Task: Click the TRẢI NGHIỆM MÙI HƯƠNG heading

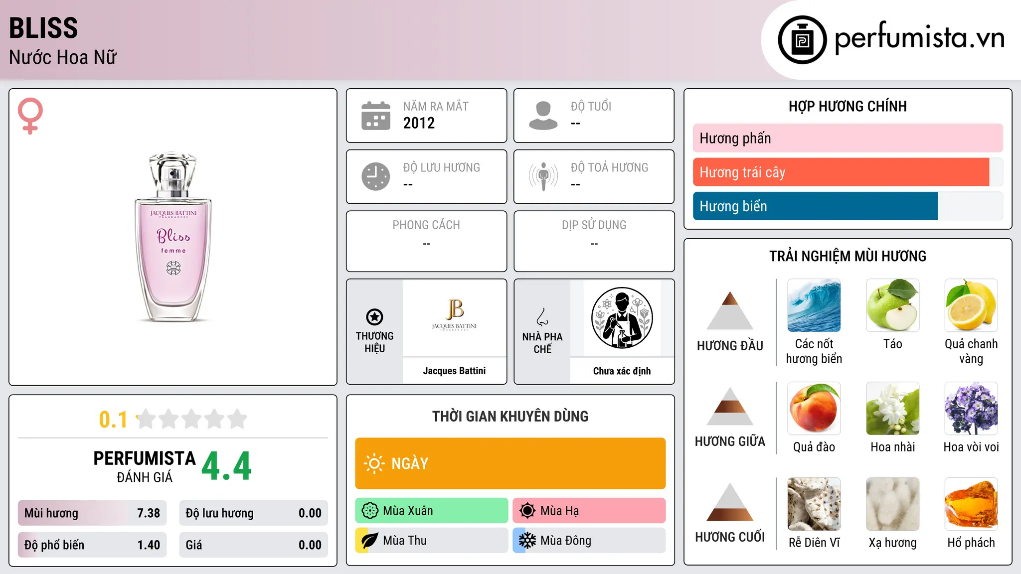Action: (x=848, y=256)
